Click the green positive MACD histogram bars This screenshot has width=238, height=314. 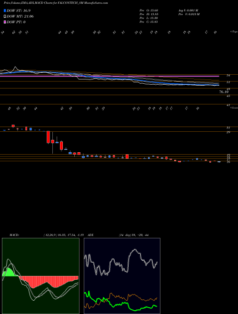coord(9,272)
